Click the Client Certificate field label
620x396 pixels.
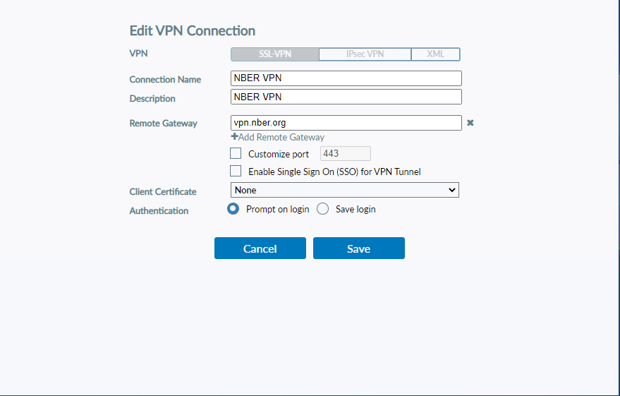(x=163, y=192)
